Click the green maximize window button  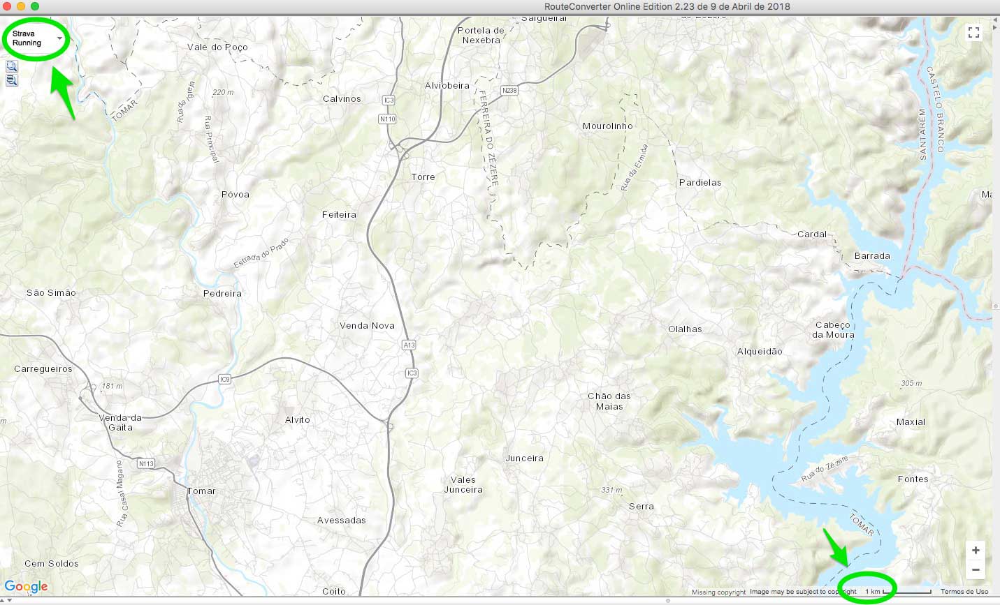(x=35, y=6)
